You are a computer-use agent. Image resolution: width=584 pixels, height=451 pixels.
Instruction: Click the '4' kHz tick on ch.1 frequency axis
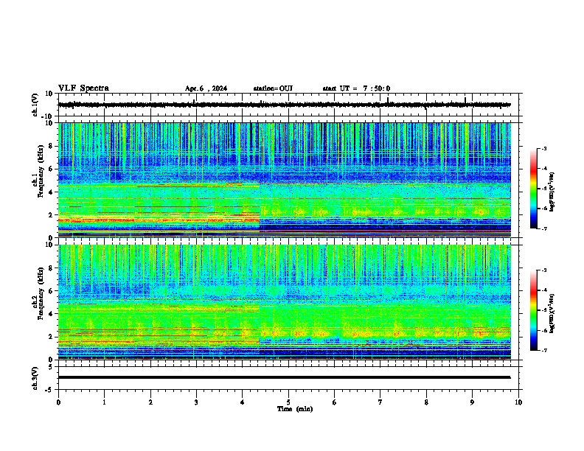coord(52,192)
